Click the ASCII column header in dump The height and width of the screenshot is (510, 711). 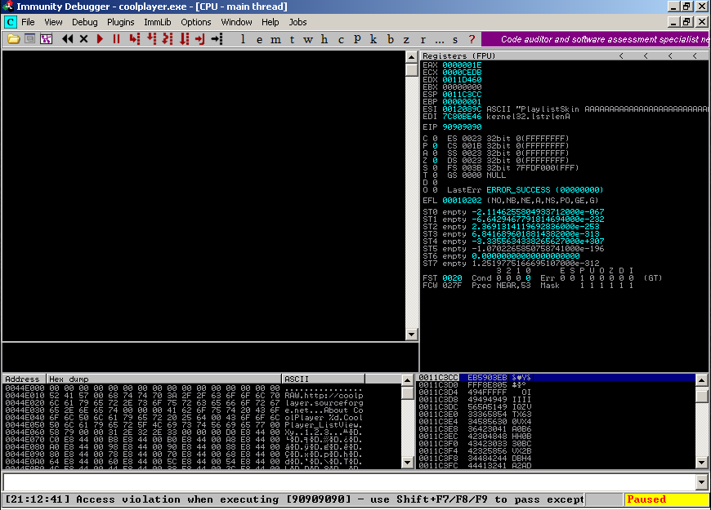(323, 379)
